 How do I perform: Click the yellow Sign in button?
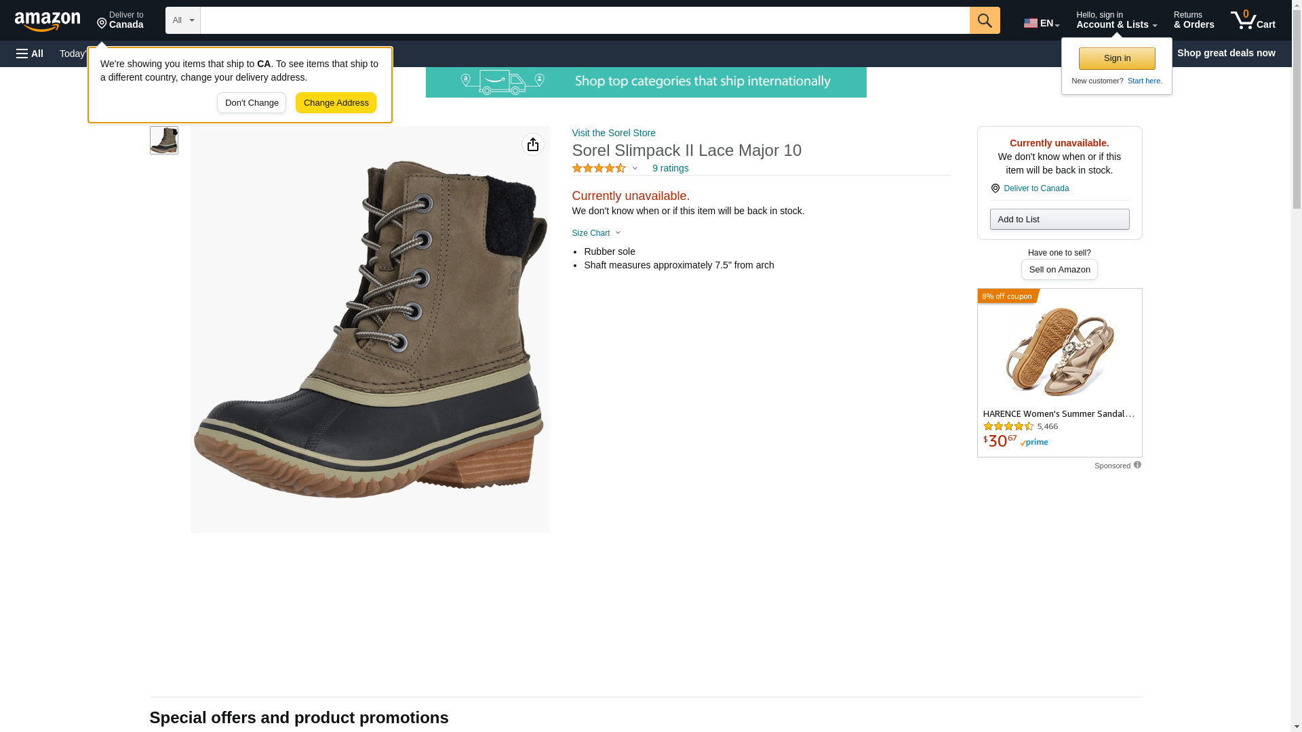click(x=1117, y=58)
